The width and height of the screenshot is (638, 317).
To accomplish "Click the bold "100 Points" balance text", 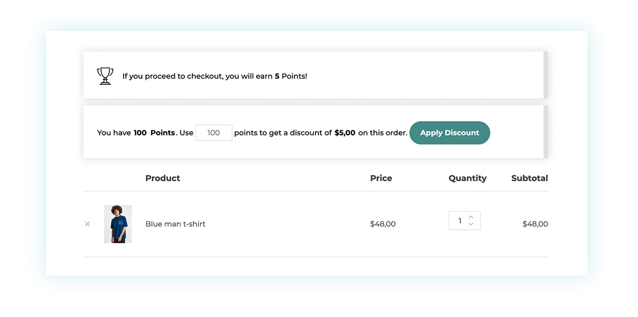I will pos(154,133).
